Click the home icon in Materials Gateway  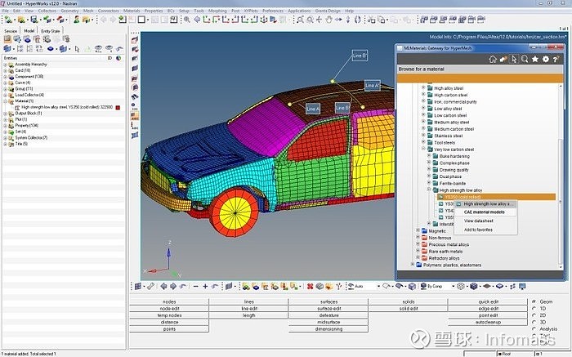click(492, 59)
